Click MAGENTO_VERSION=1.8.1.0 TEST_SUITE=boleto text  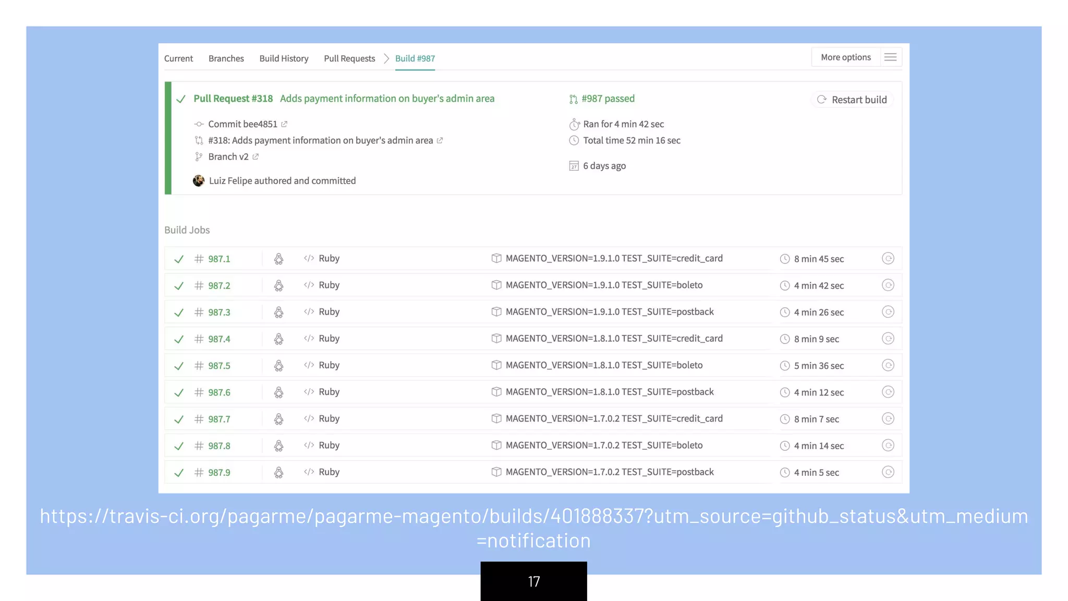pos(604,365)
